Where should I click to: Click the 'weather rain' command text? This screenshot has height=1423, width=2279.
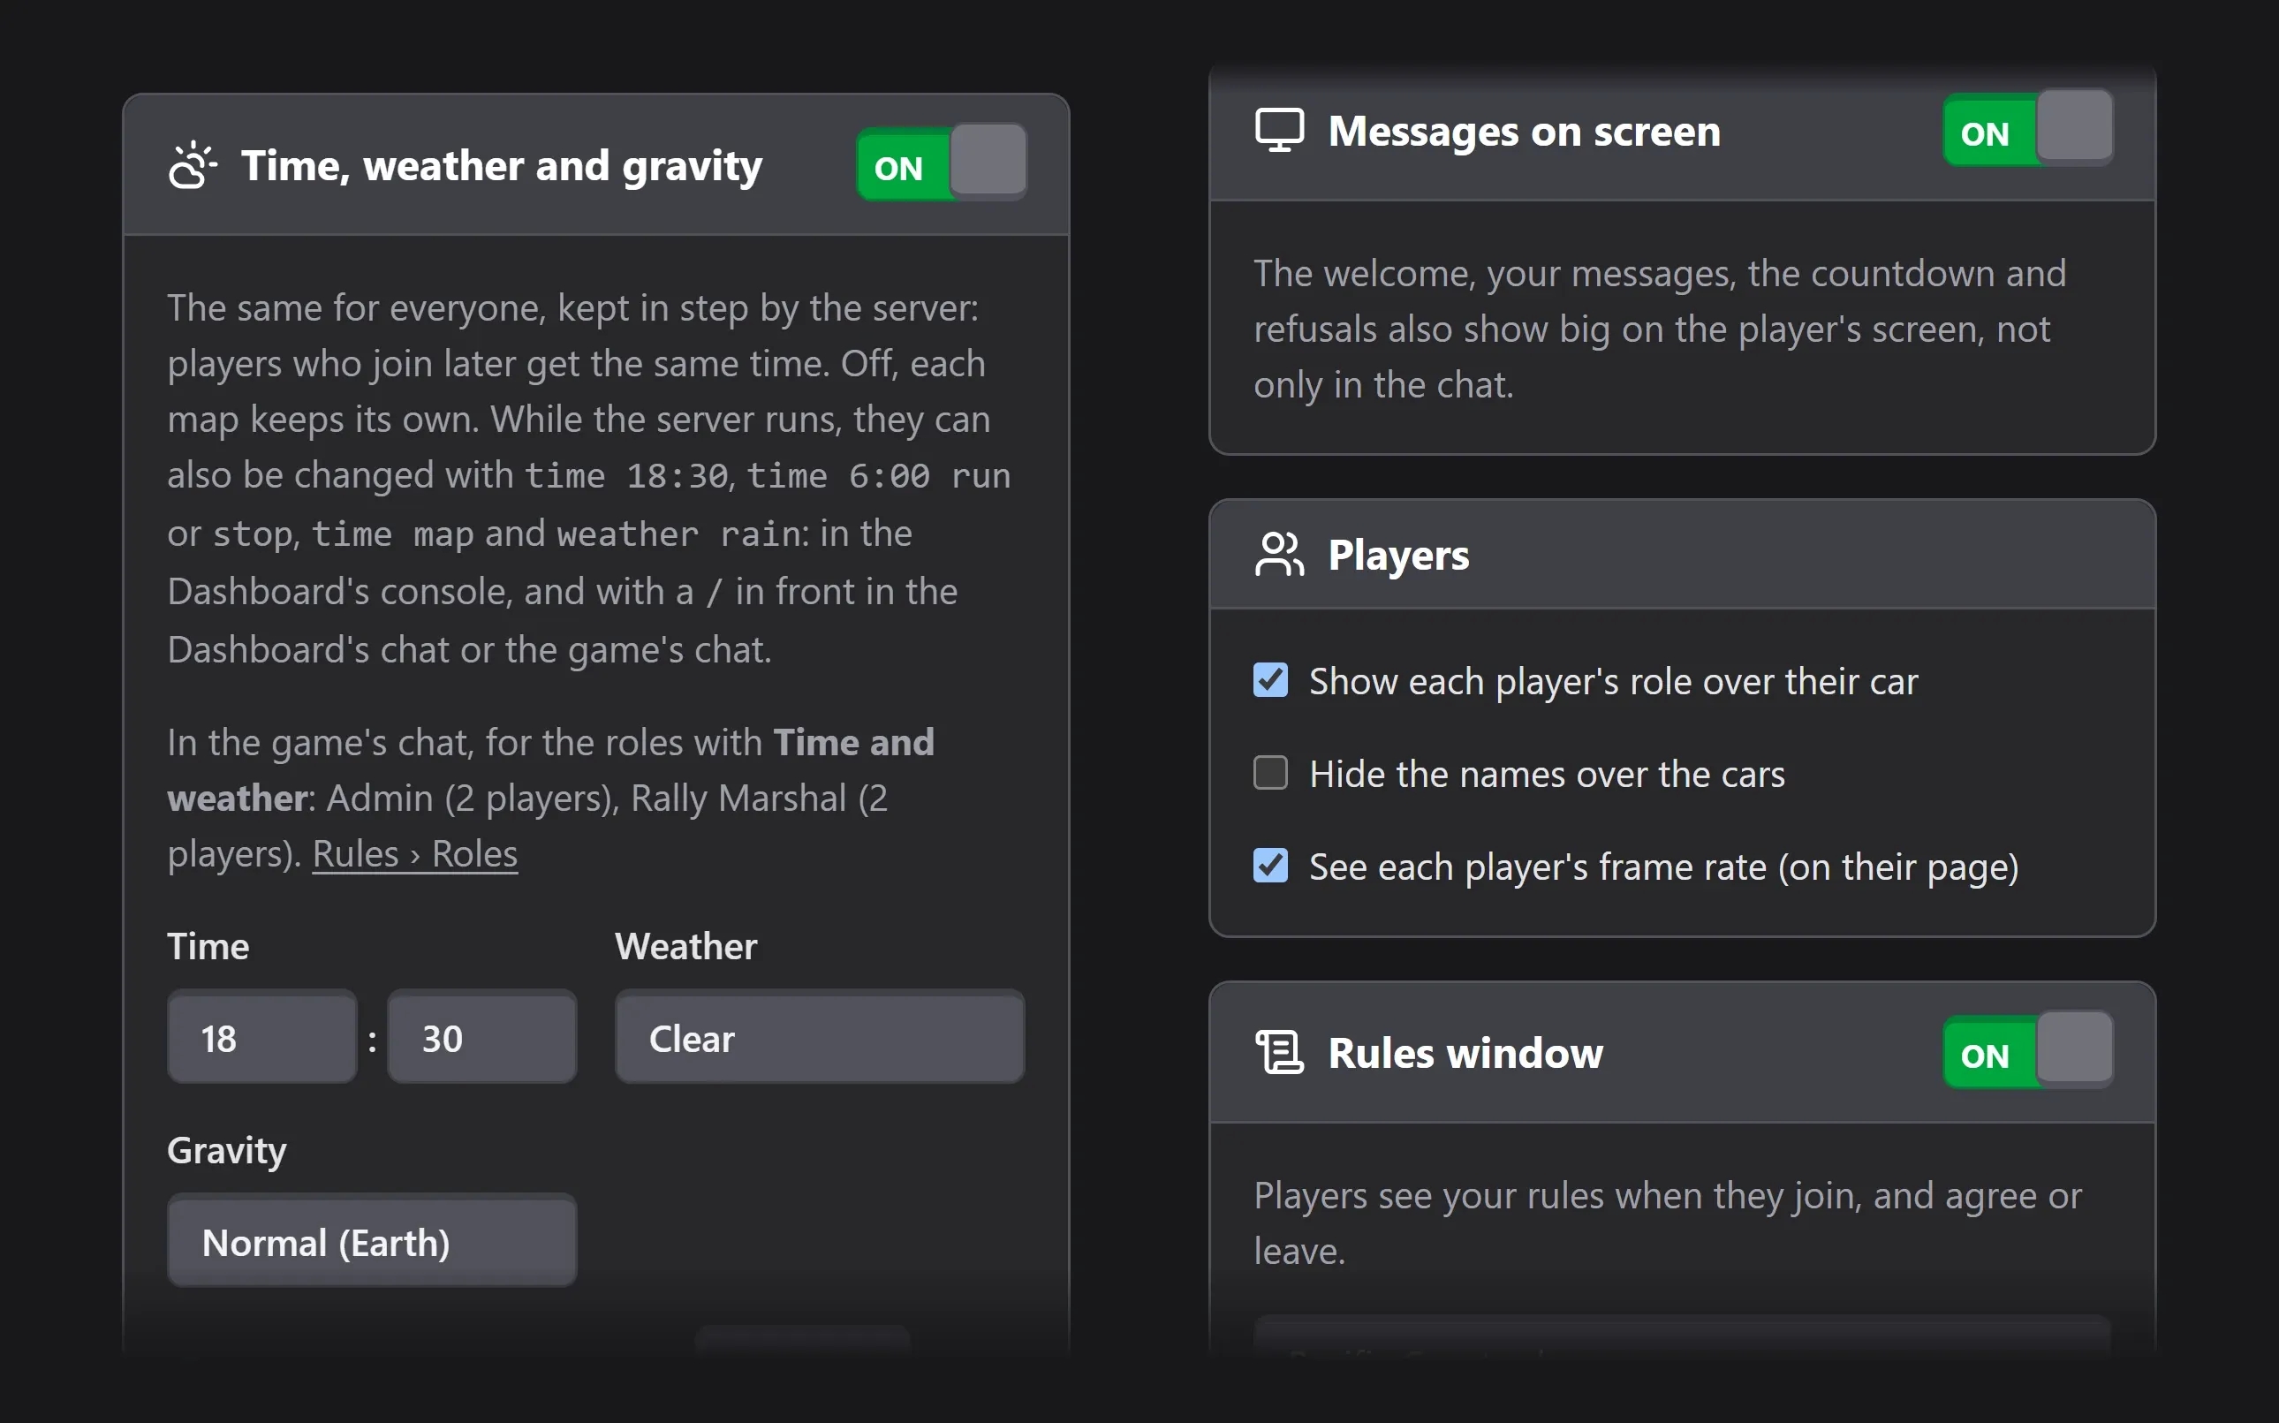pyautogui.click(x=678, y=534)
